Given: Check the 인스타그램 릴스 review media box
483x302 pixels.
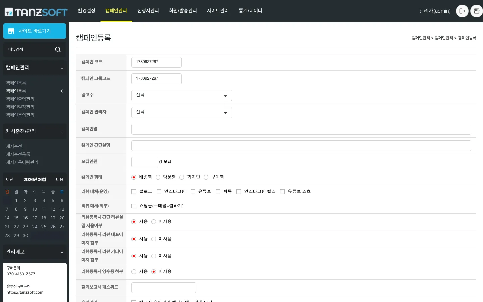Looking at the screenshot, I should tap(239, 192).
